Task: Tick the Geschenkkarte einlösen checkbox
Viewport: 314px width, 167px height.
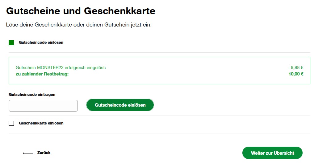Action: coord(11,123)
